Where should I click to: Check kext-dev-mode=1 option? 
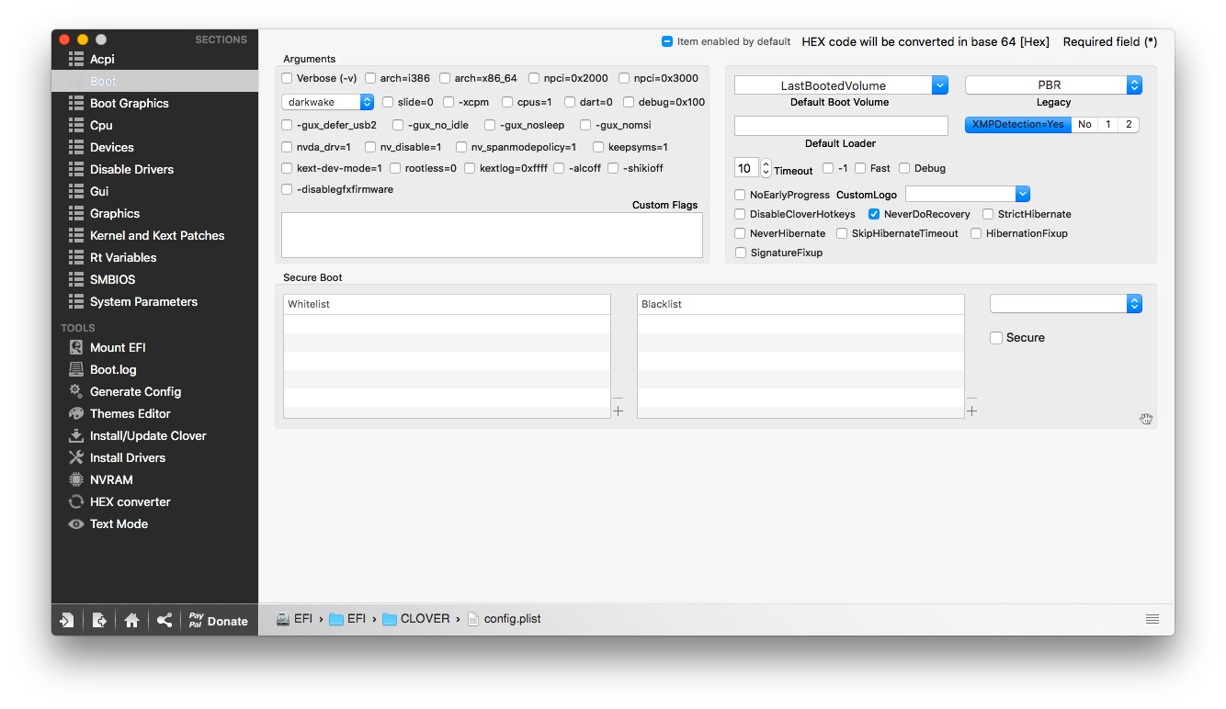(288, 168)
